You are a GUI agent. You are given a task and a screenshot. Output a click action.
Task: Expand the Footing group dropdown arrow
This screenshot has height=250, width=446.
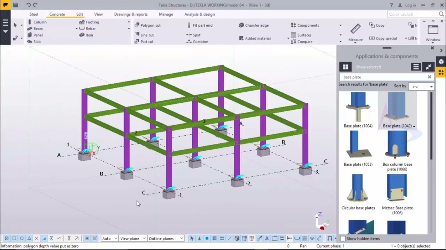(x=129, y=22)
